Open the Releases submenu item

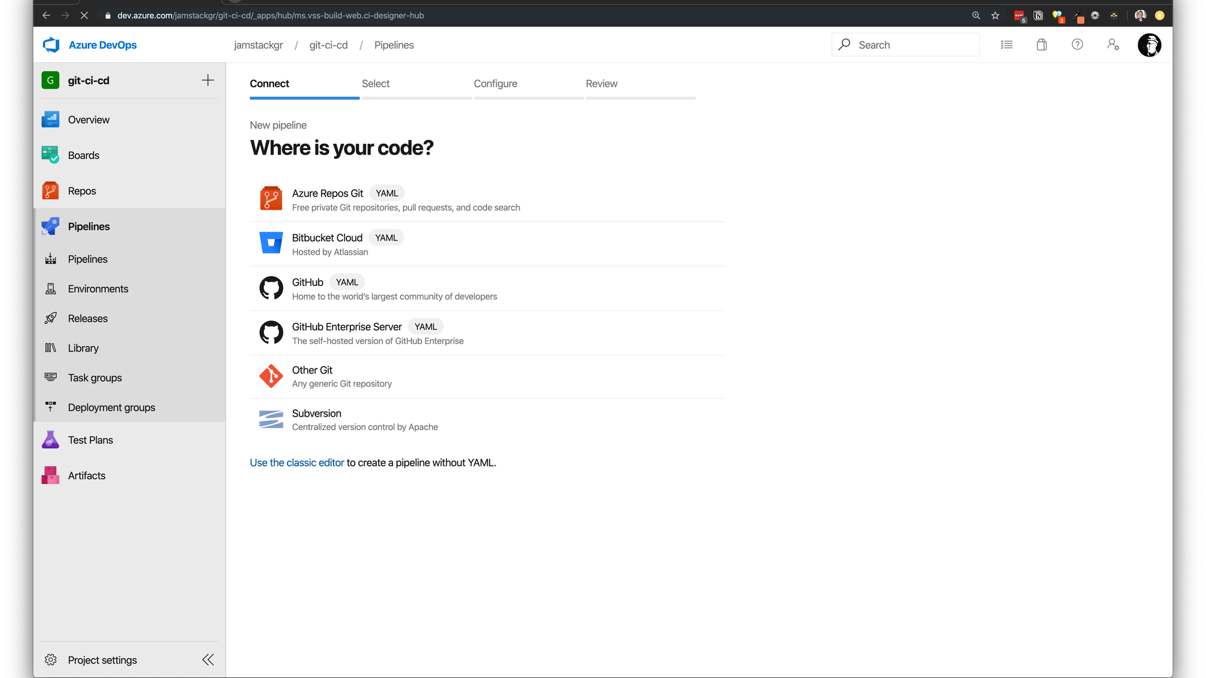click(x=87, y=318)
